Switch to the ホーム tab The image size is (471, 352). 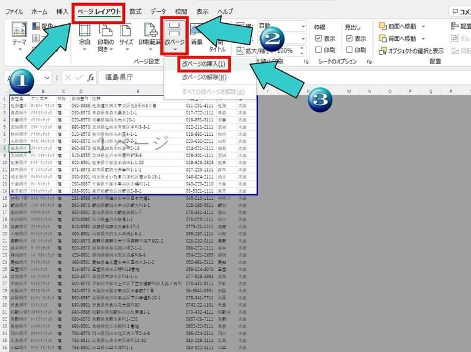tap(40, 12)
